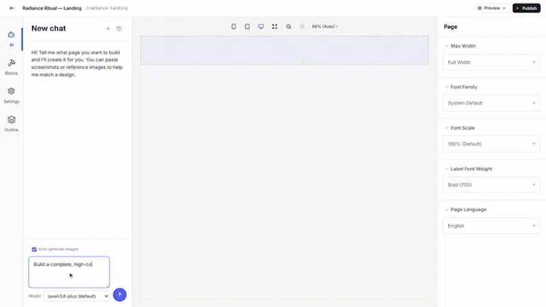Click the page title Radiance Ritual — Landing
The width and height of the screenshot is (546, 307).
[x=52, y=8]
